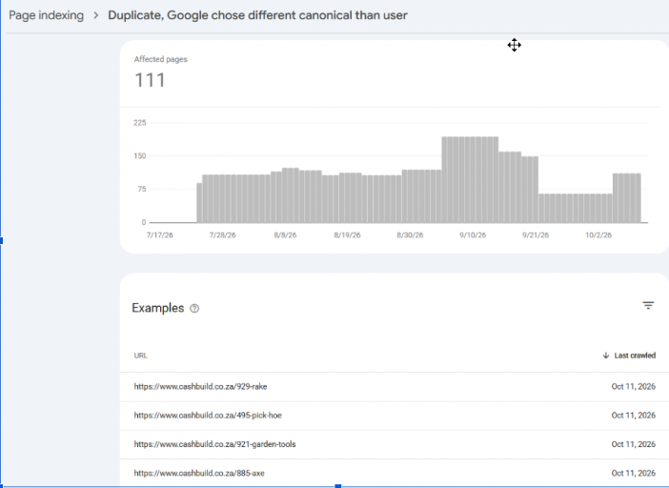Click the chart bar near 7/28/26
The height and width of the screenshot is (488, 669).
click(x=222, y=198)
